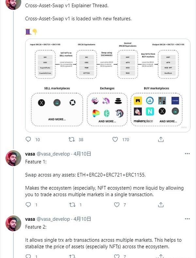Like the tweet with 170 likes
This screenshot has height=258, width=196.
click(x=115, y=139)
